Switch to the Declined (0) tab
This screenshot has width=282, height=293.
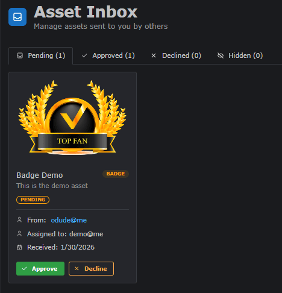[176, 55]
